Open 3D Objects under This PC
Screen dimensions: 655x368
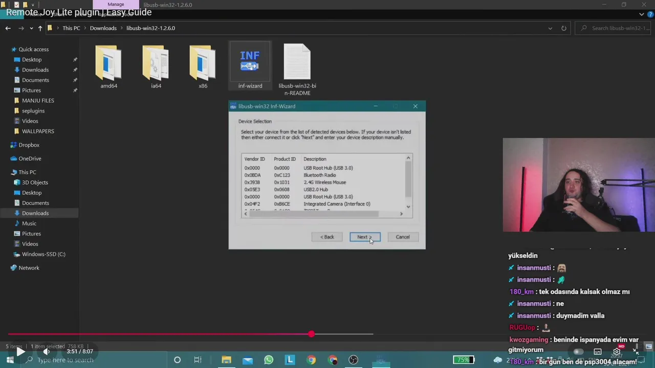(35, 182)
